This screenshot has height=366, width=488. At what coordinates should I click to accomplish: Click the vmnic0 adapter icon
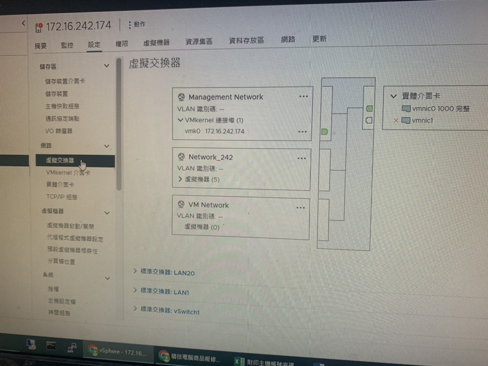(x=406, y=109)
